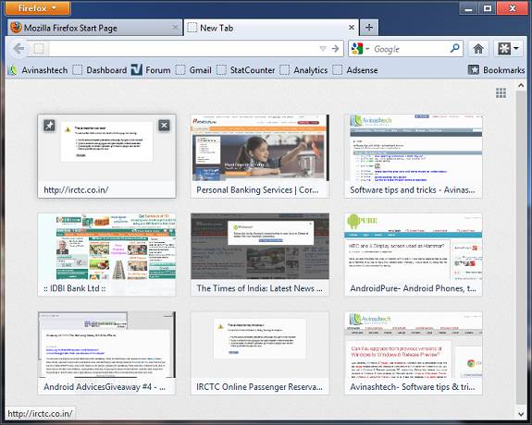The width and height of the screenshot is (532, 425).
Task: Open the orange Firefox menu button
Action: pos(38,8)
